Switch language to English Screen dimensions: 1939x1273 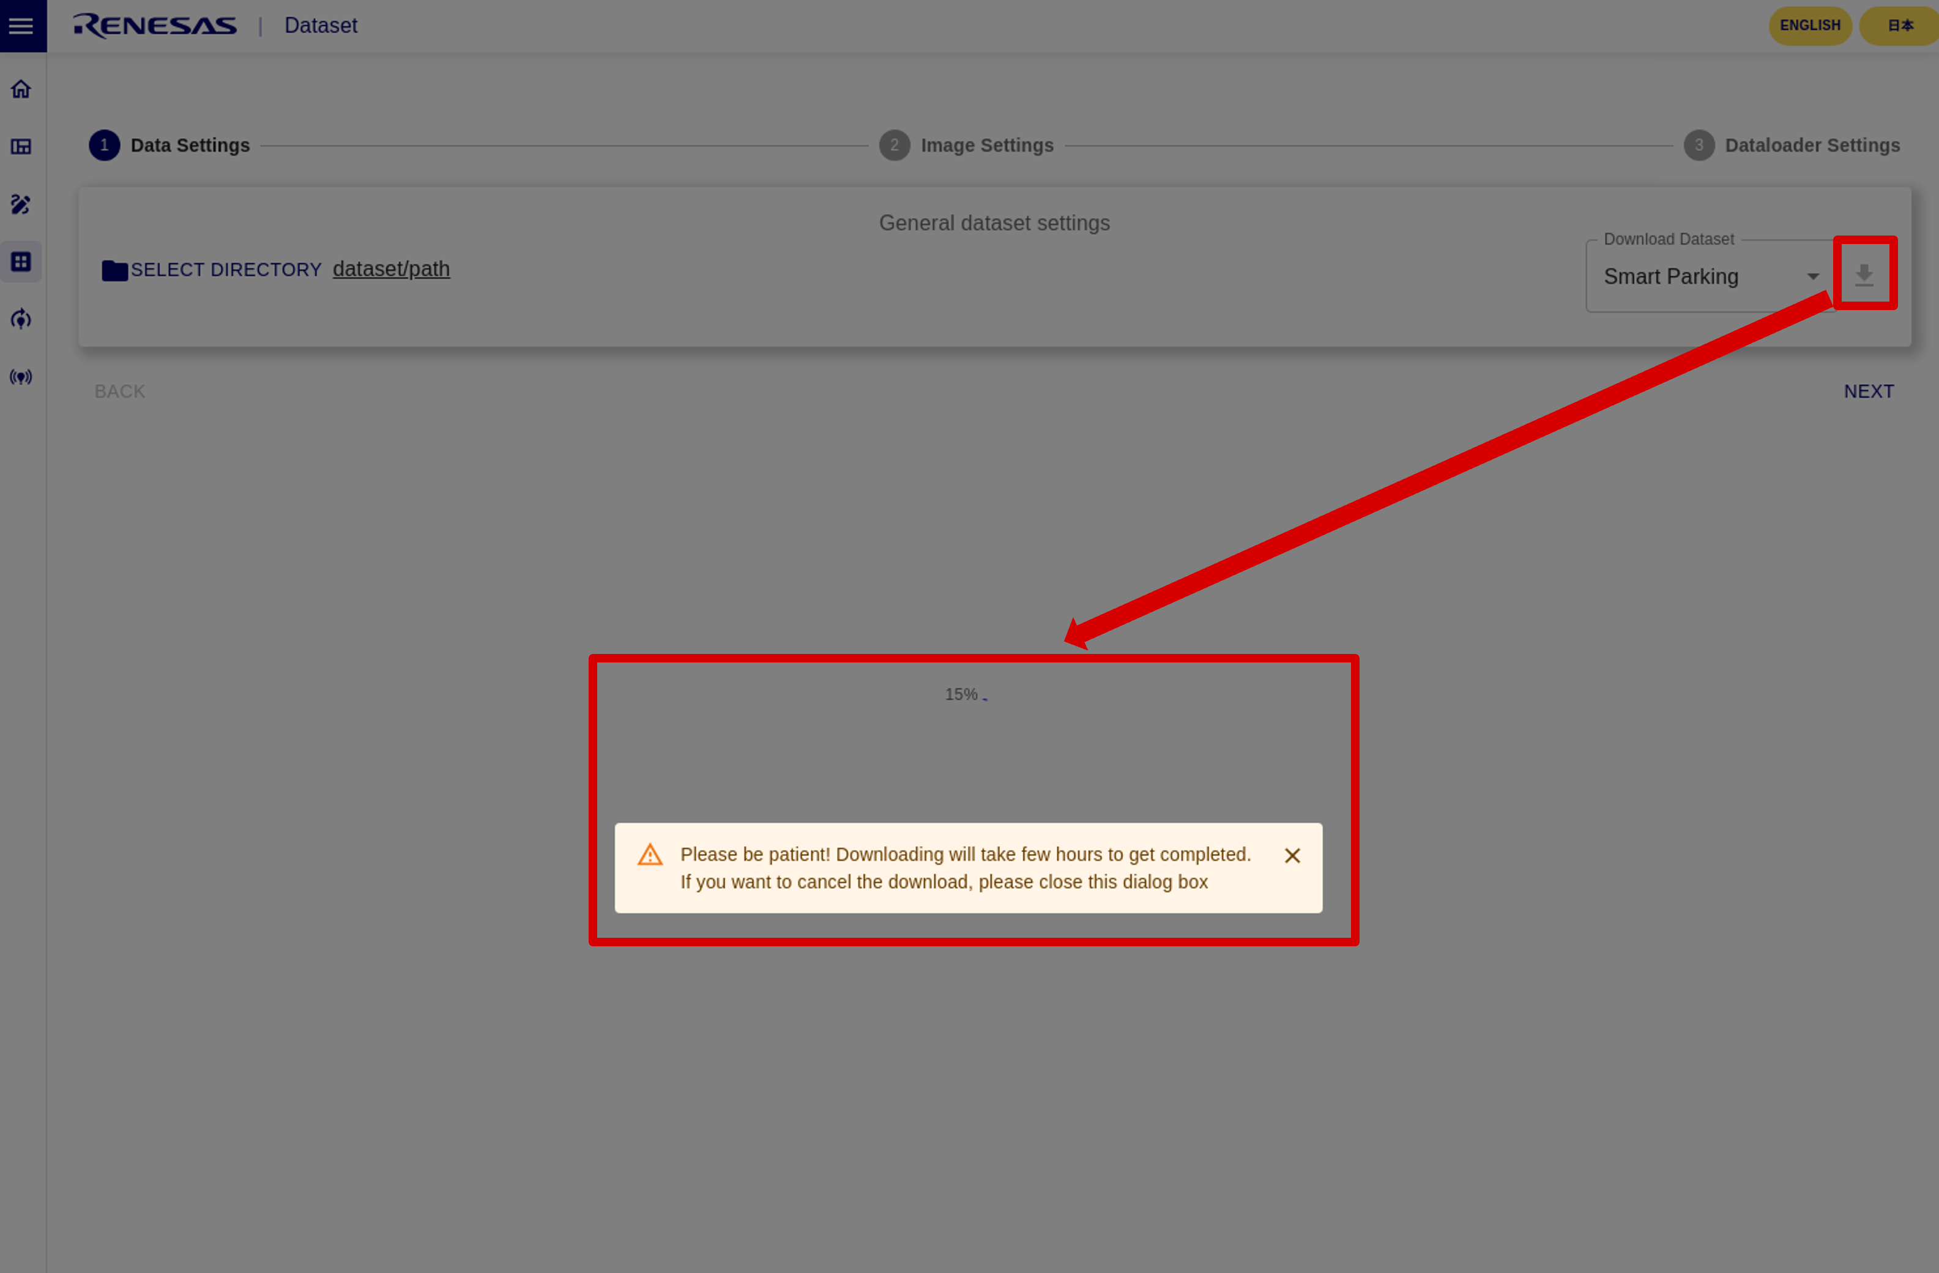click(1811, 25)
